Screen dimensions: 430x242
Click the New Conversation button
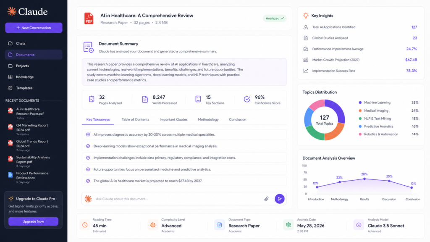tap(34, 28)
